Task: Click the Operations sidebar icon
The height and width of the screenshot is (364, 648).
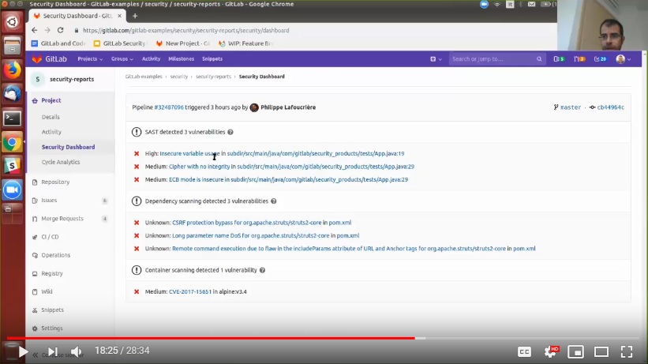Action: pos(35,255)
